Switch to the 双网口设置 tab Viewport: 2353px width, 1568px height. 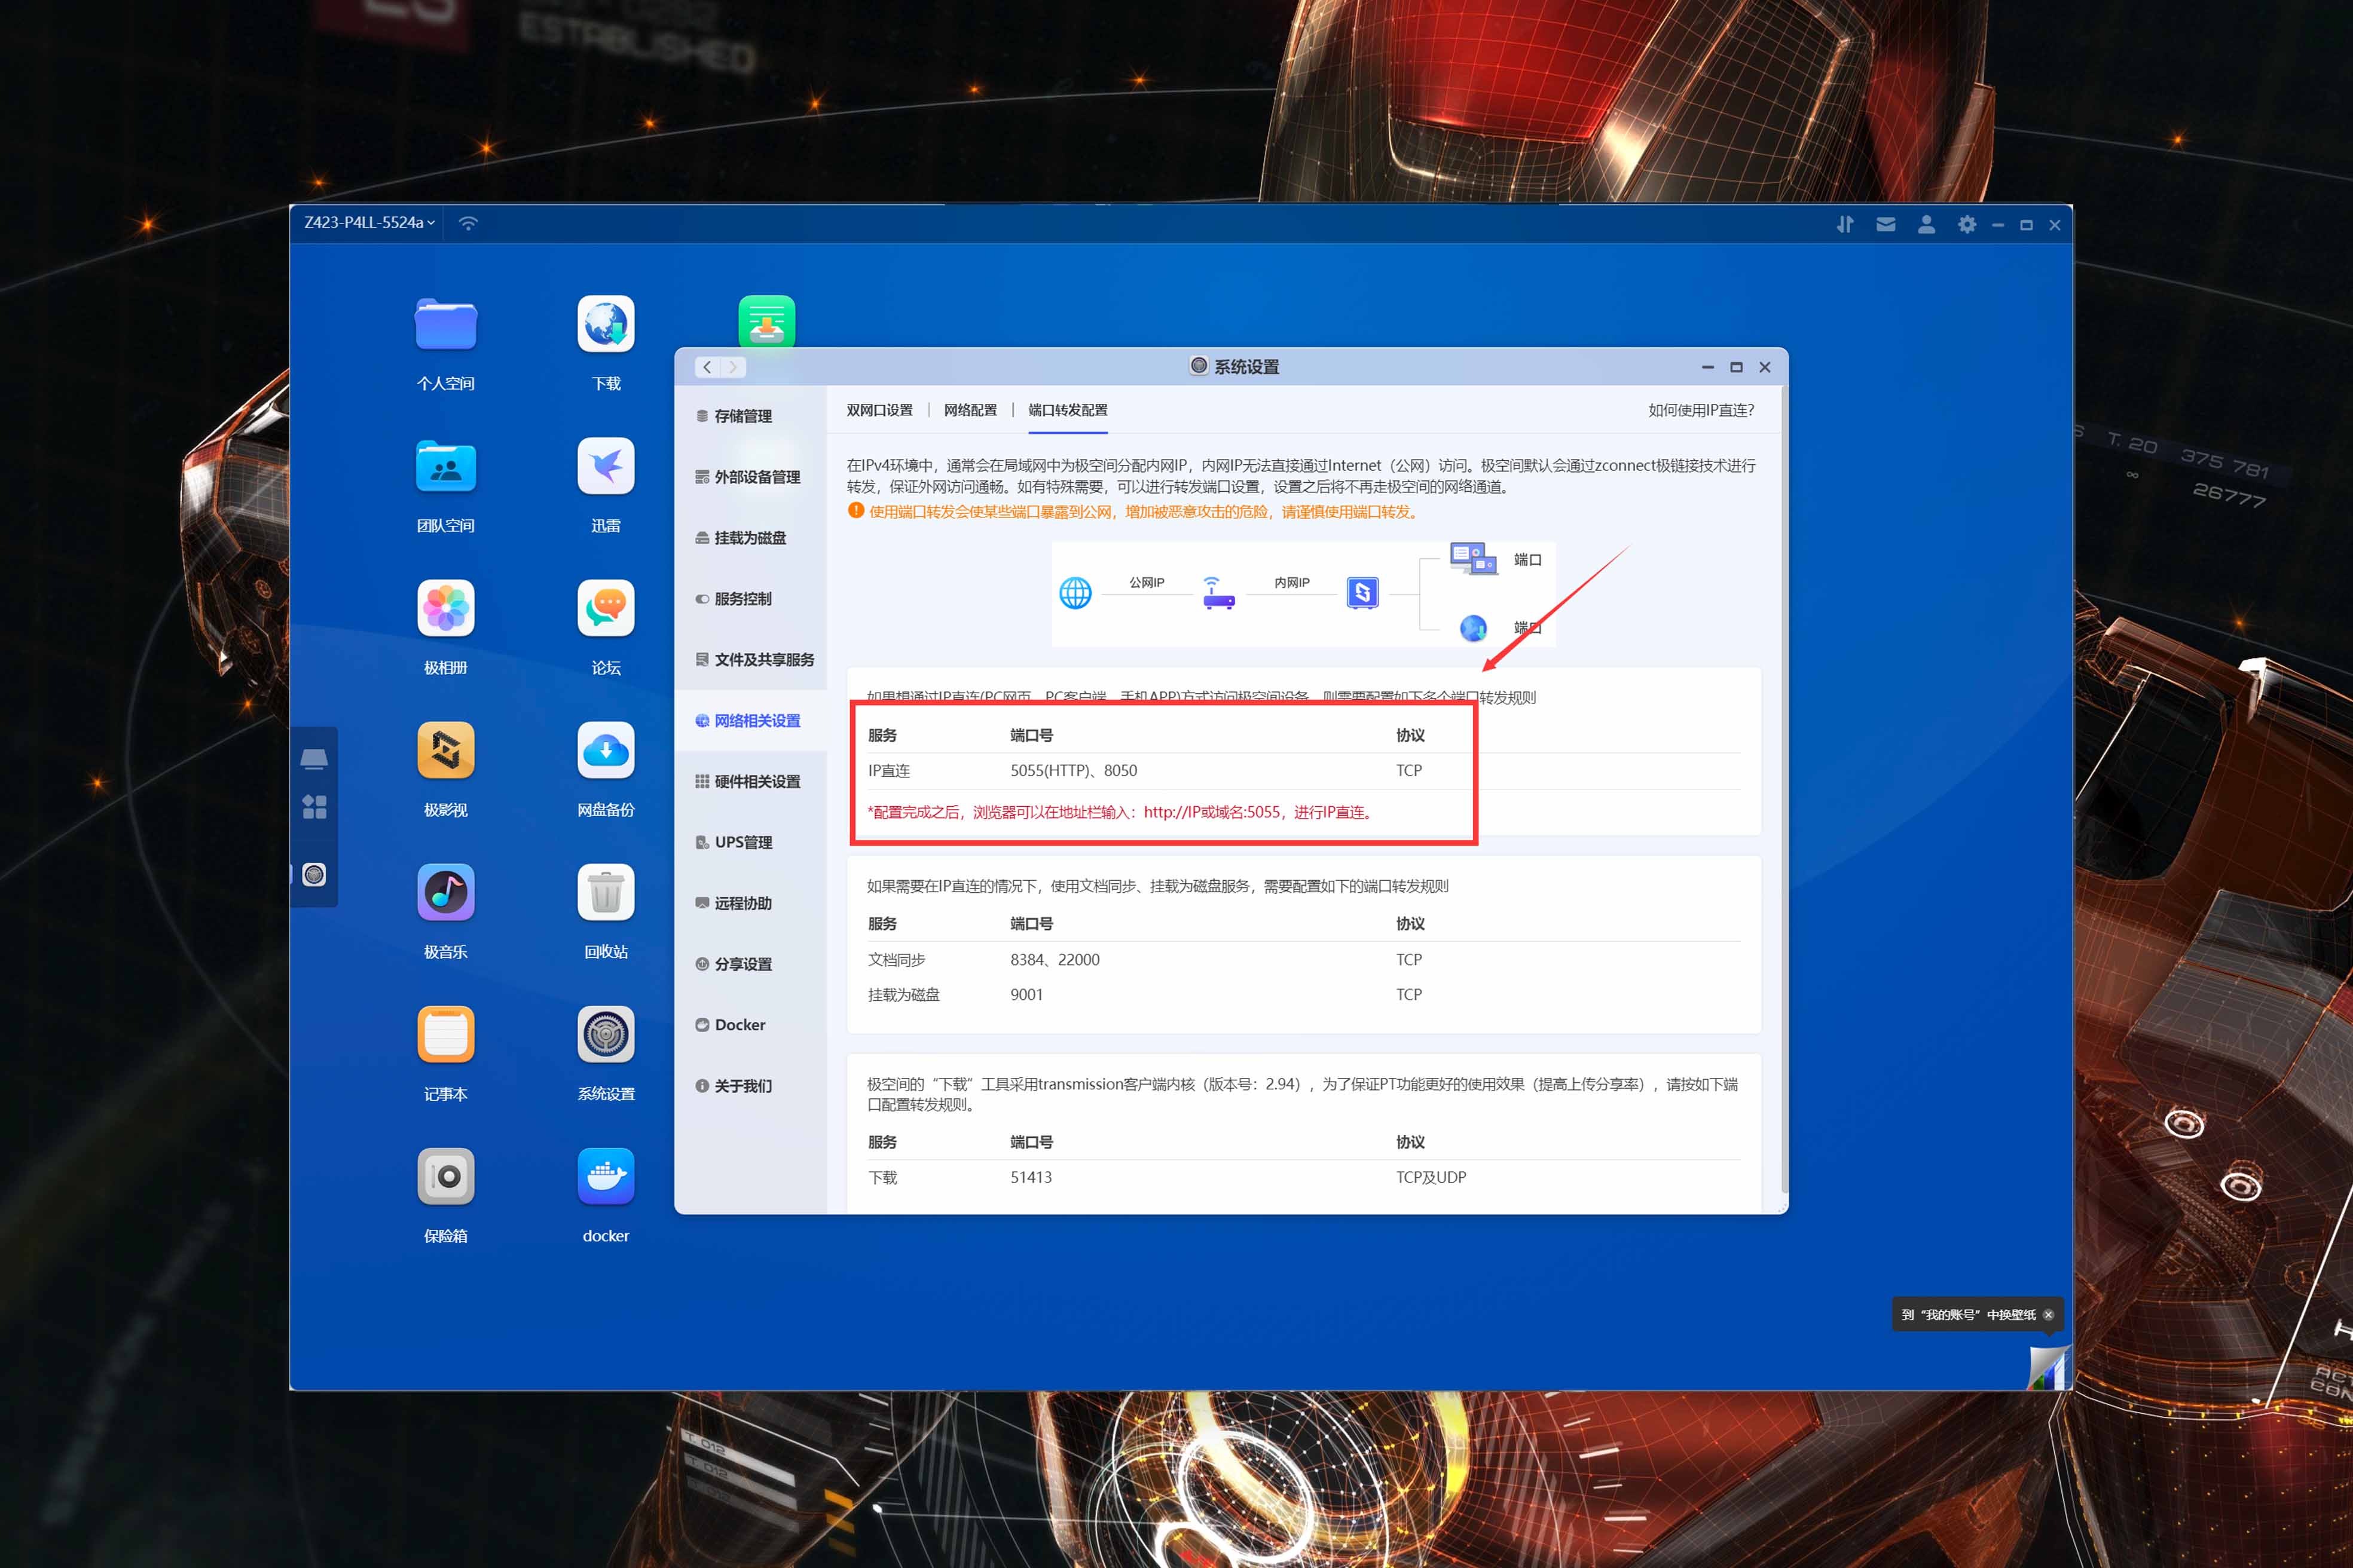(879, 410)
